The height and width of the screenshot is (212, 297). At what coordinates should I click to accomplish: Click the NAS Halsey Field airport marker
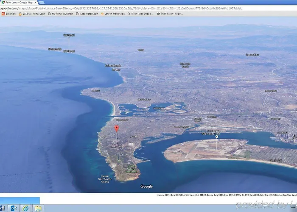tap(217, 137)
